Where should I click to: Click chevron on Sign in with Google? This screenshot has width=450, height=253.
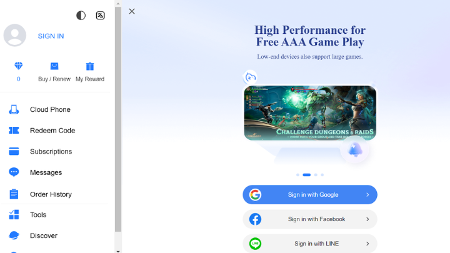[x=367, y=195]
